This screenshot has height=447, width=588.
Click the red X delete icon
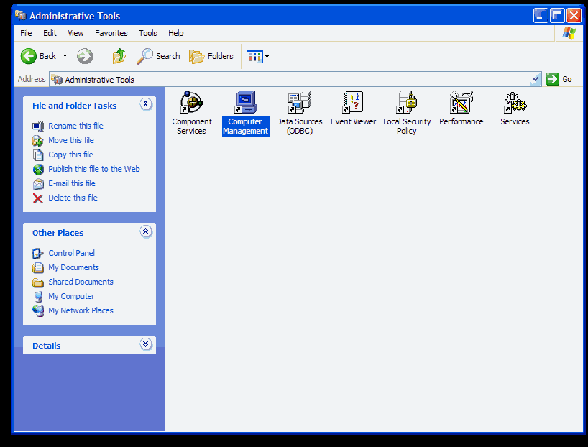click(38, 198)
